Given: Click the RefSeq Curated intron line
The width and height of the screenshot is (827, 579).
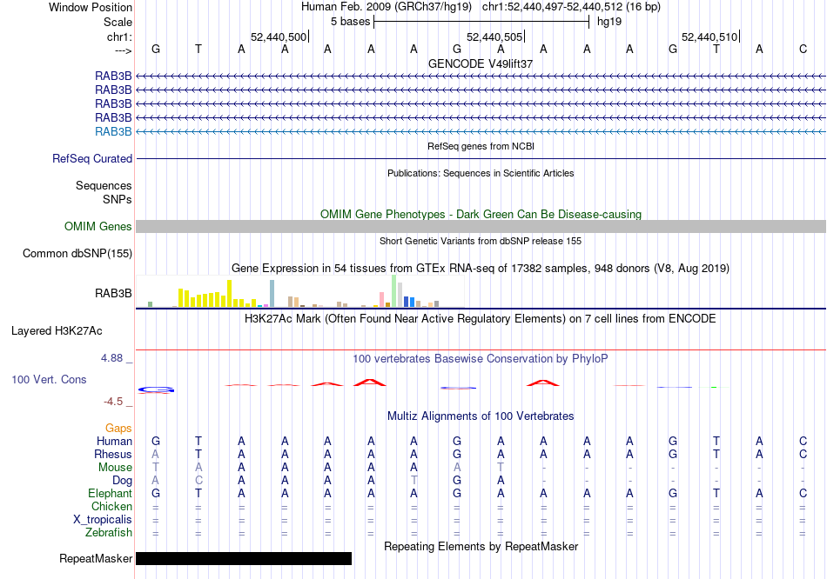Looking at the screenshot, I should (x=481, y=158).
